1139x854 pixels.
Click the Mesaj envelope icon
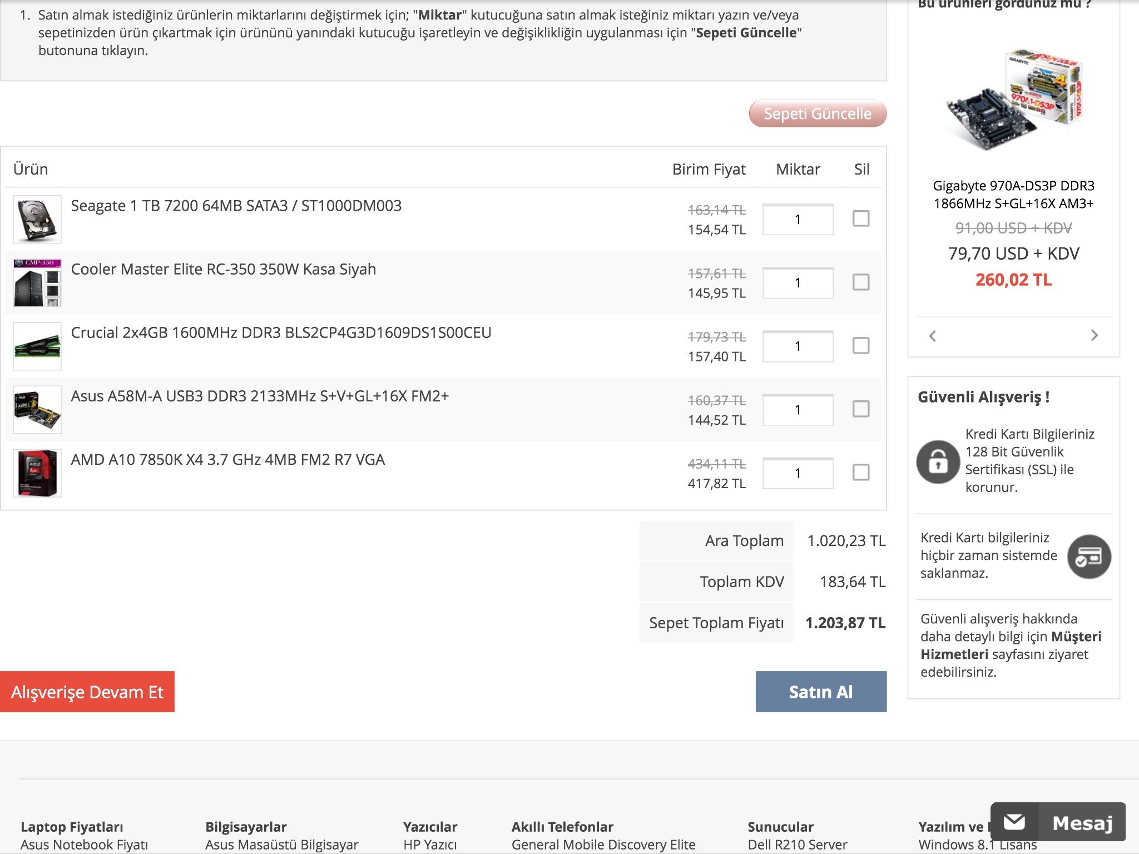[x=1014, y=822]
